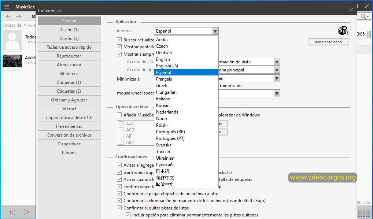Choose Nederlands language option
This screenshot has height=219, width=373.
point(186,112)
